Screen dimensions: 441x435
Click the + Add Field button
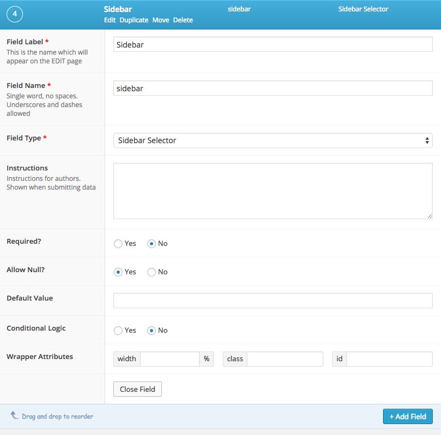click(x=408, y=416)
